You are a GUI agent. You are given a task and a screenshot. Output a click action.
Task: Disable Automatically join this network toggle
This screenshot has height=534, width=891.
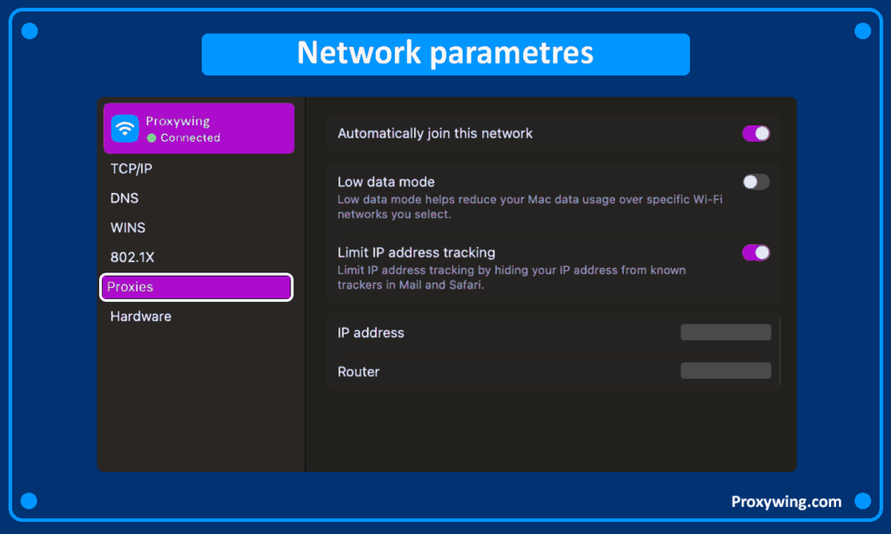click(756, 134)
